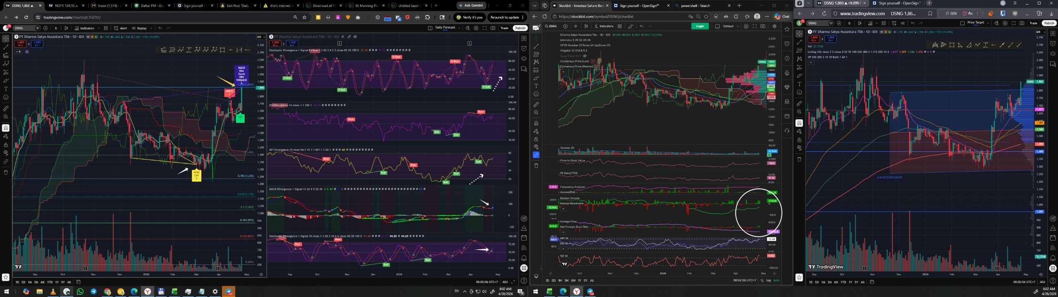Click the stockbit.com address bar
Screen dimensions: 1058x297
(620, 16)
